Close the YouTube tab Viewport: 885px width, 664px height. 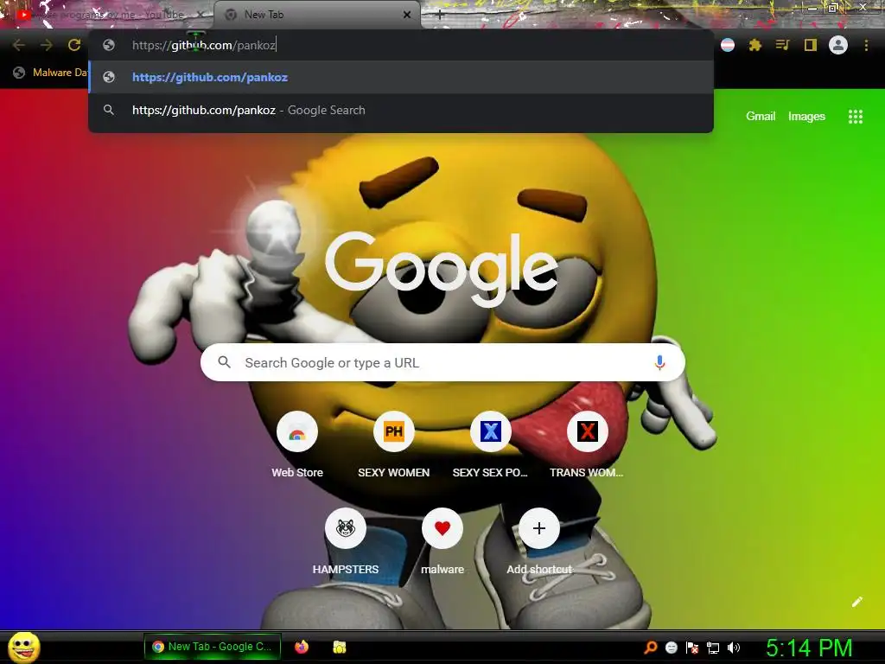(x=201, y=15)
